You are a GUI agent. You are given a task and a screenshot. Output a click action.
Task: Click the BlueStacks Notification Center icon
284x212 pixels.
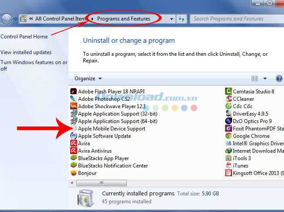(74, 165)
